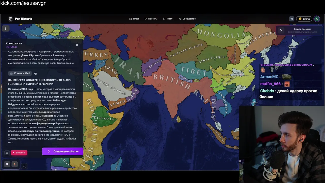Click the Вмешаться intervene button
The width and height of the screenshot is (325, 183).
19,153
